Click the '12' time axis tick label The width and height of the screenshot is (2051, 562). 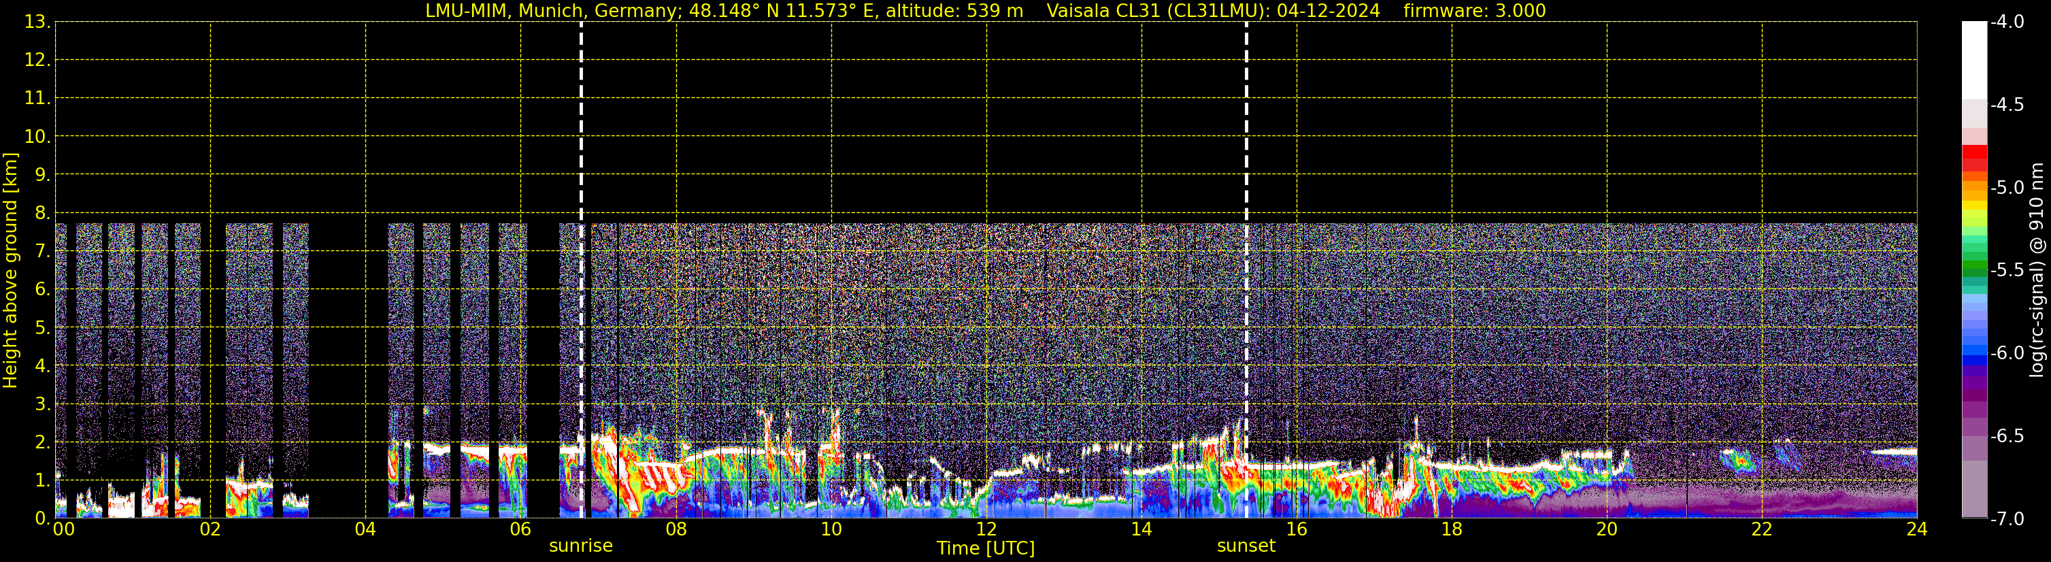click(x=986, y=530)
